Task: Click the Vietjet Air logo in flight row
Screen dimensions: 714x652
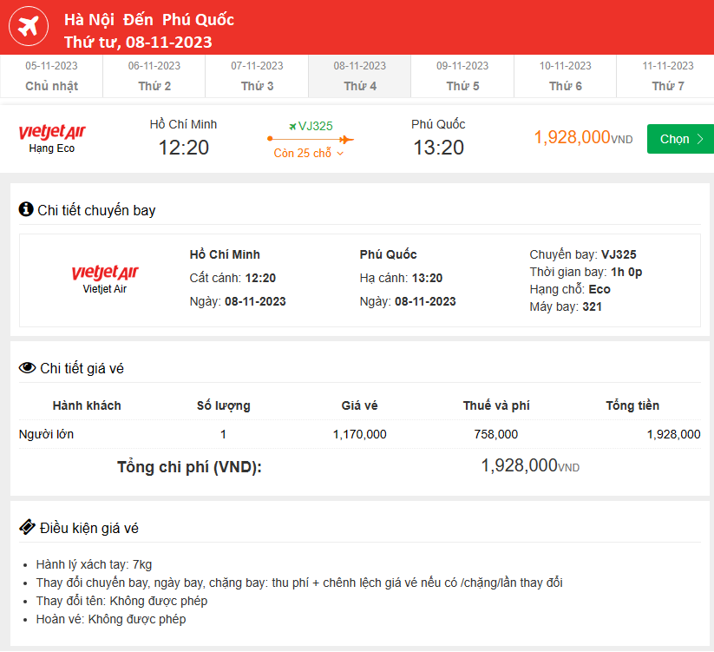Action: [x=52, y=133]
